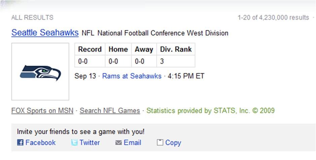Screen dimensions: 316x160
Task: Invite friends using the Email text link
Action: [132, 143]
